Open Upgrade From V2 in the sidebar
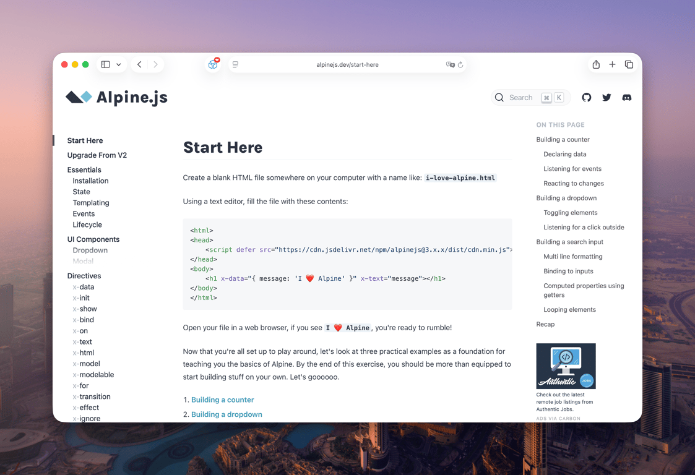The width and height of the screenshot is (695, 475). [x=97, y=155]
